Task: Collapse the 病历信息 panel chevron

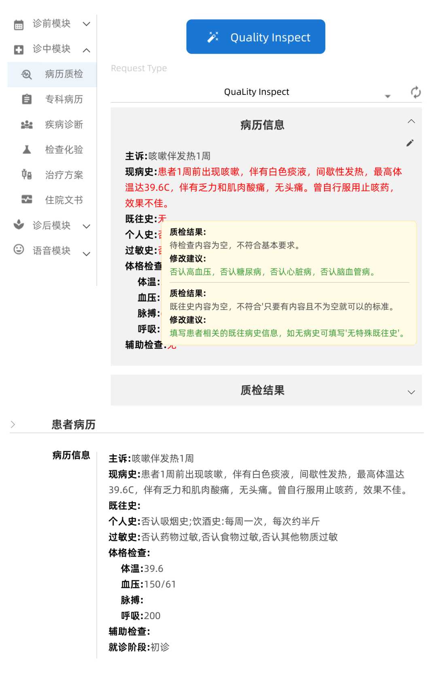Action: 411,121
